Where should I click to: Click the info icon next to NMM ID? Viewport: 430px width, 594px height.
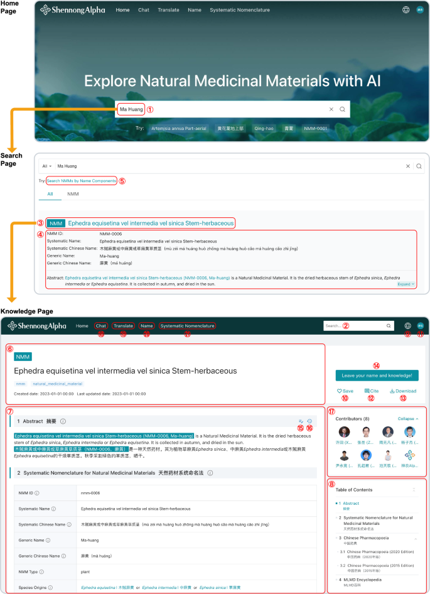point(37,494)
